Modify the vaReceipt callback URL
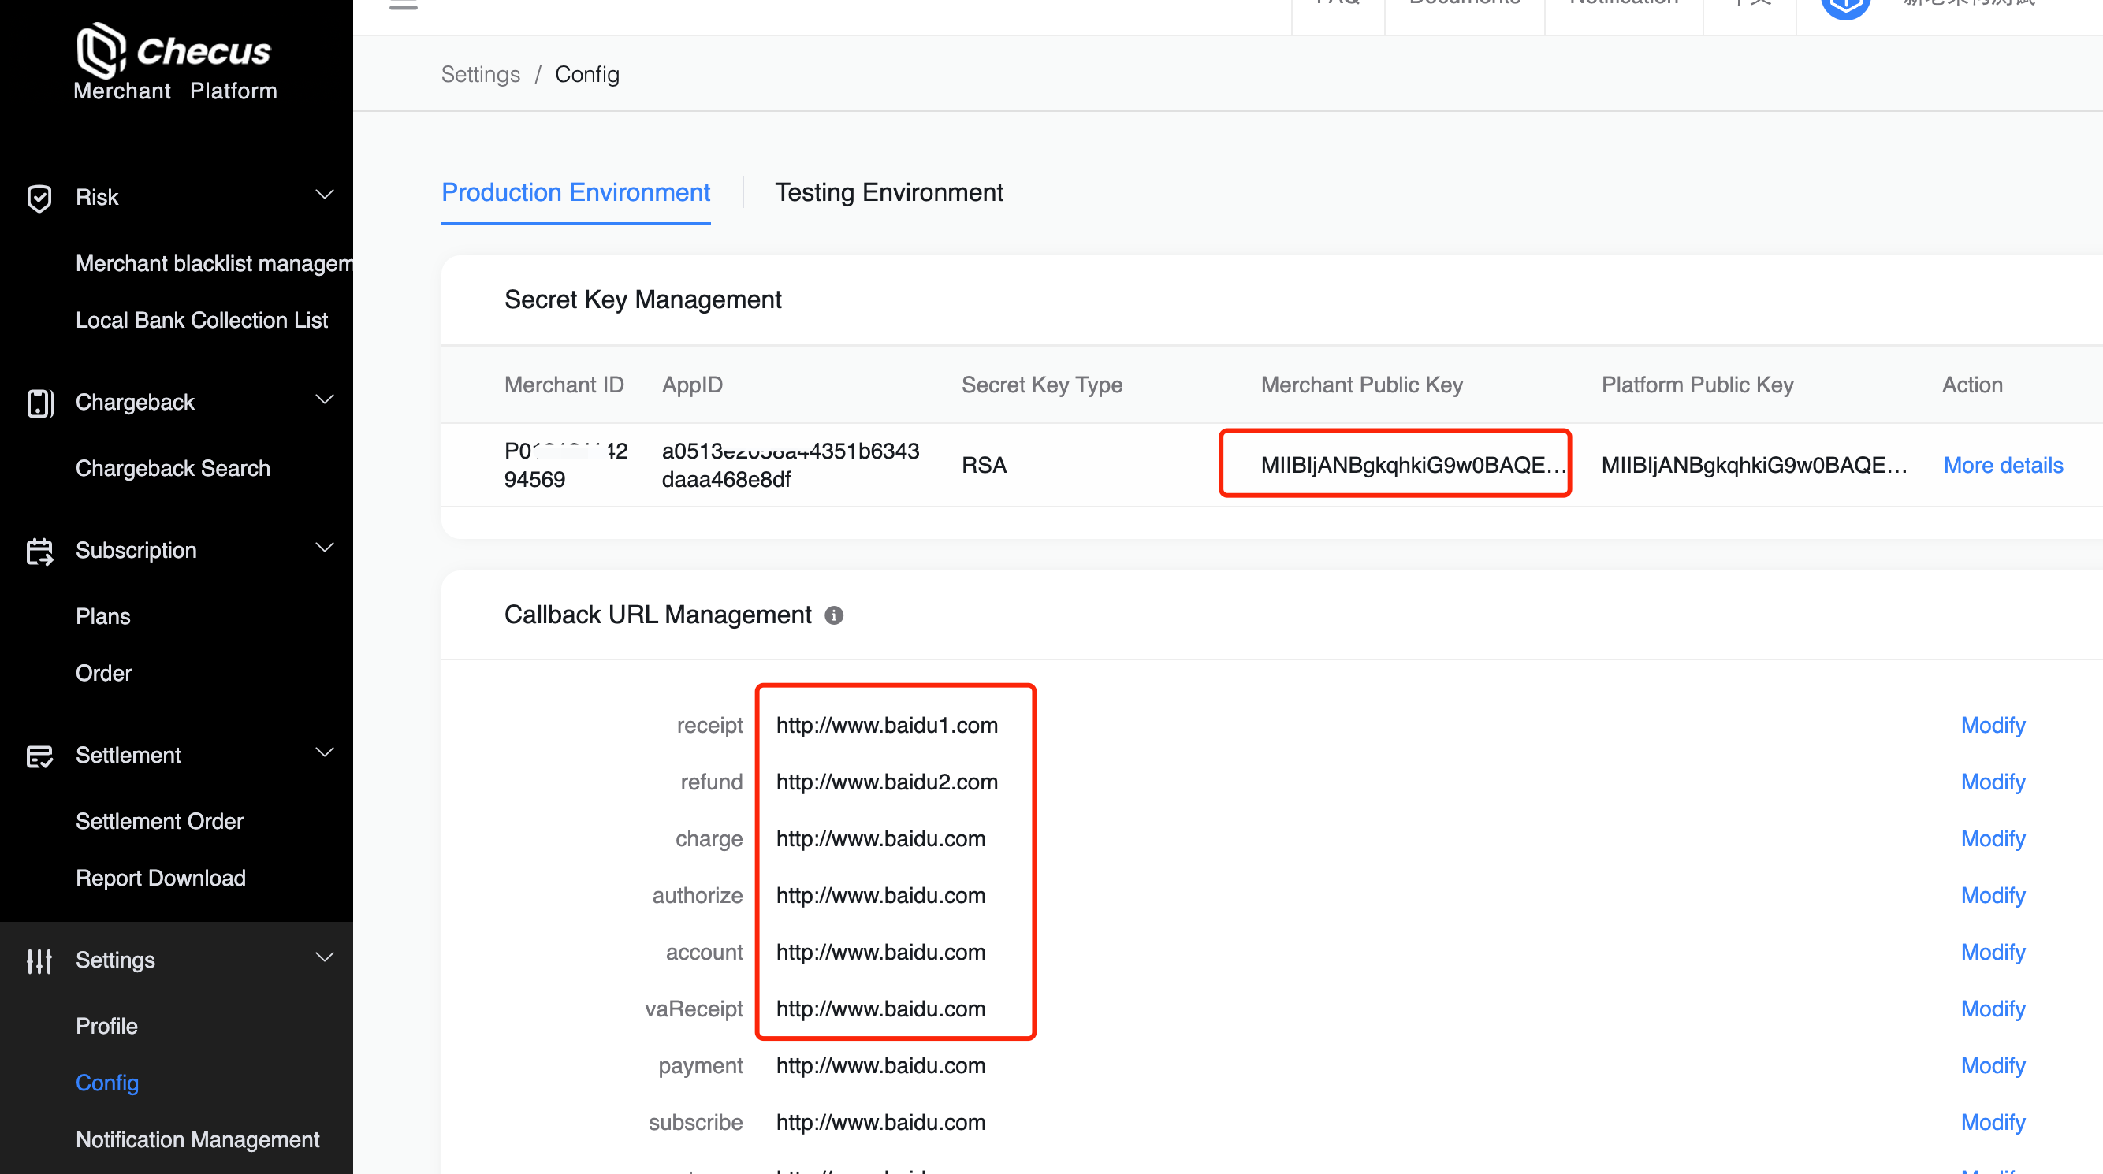The height and width of the screenshot is (1174, 2103). click(x=1993, y=1009)
